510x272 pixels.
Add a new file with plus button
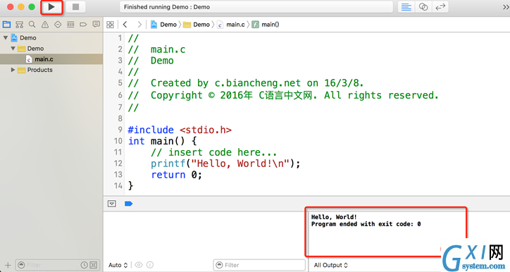pyautogui.click(x=8, y=265)
